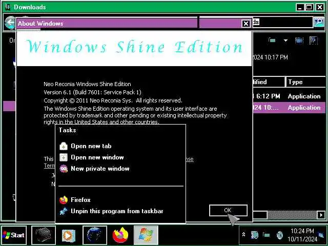This screenshot has width=328, height=246.
Task: Click the show desktop corner icon
Action: (321, 235)
